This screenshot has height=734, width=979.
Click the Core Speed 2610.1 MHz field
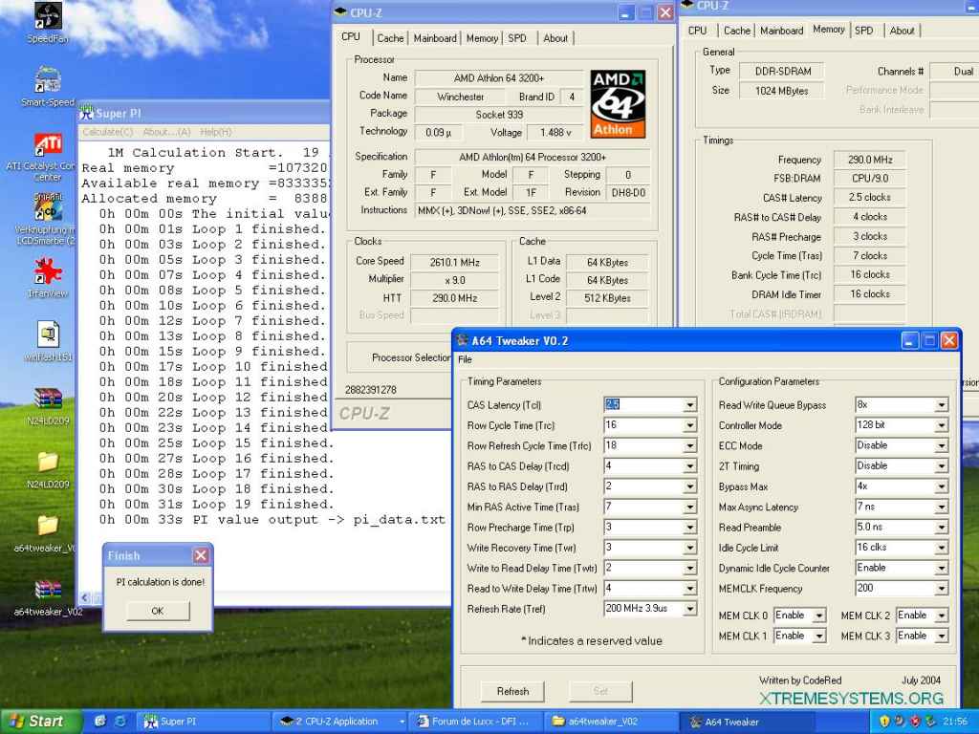[454, 262]
